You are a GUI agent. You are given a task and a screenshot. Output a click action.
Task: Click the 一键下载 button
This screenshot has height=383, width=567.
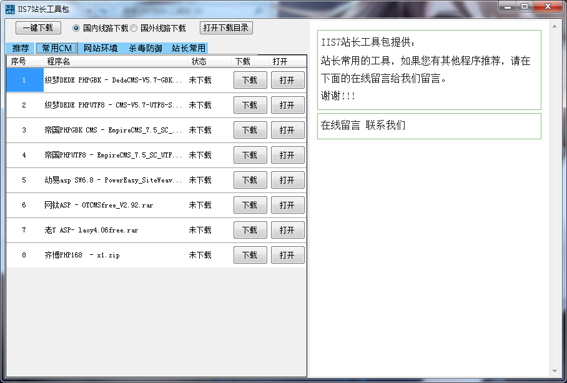(37, 27)
